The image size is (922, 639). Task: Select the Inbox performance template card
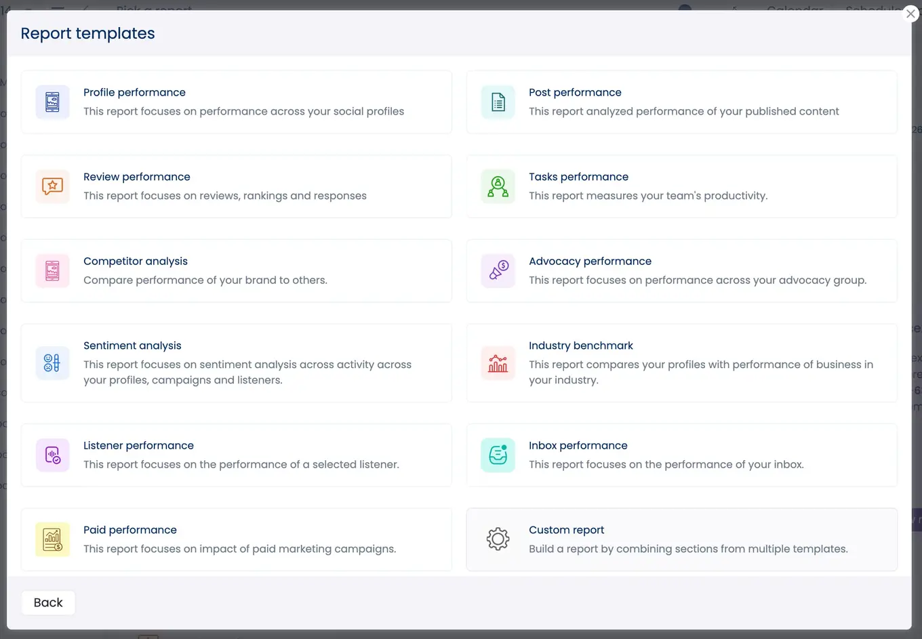click(681, 455)
